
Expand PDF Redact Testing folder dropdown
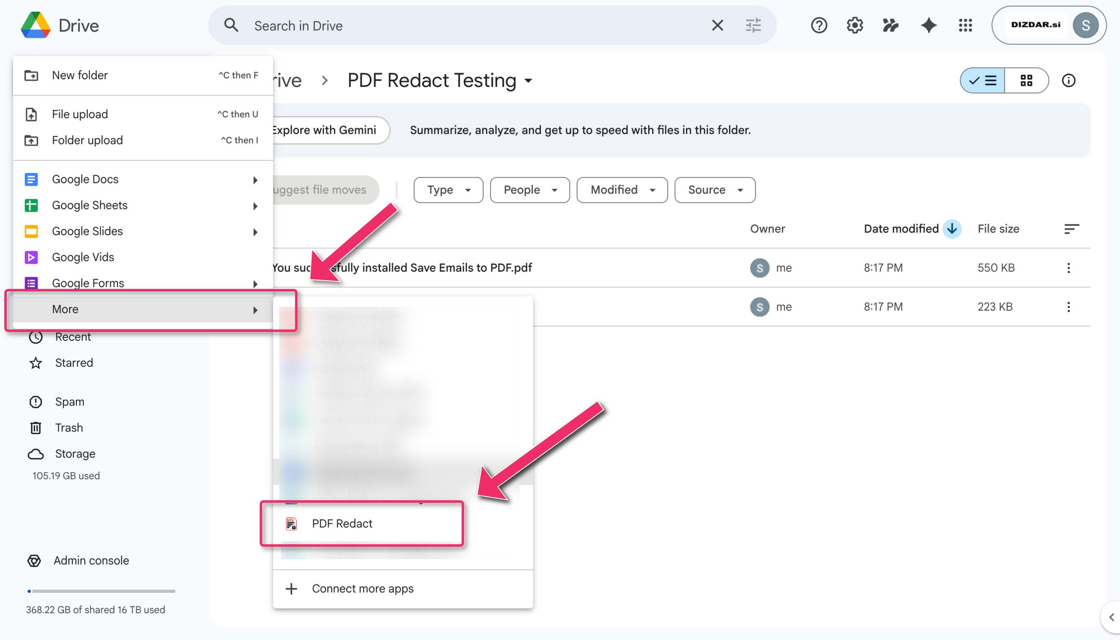(x=529, y=81)
